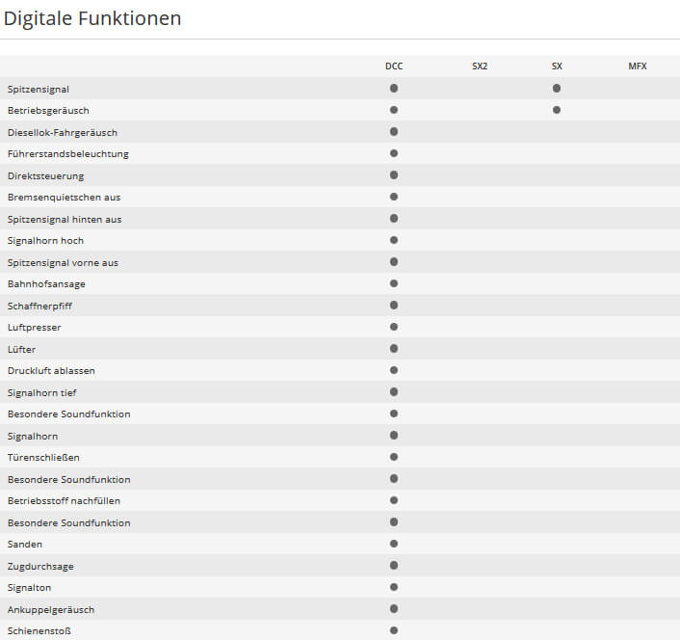This screenshot has width=680, height=640.
Task: Click the Zugdurchsage row label
Action: (40, 566)
